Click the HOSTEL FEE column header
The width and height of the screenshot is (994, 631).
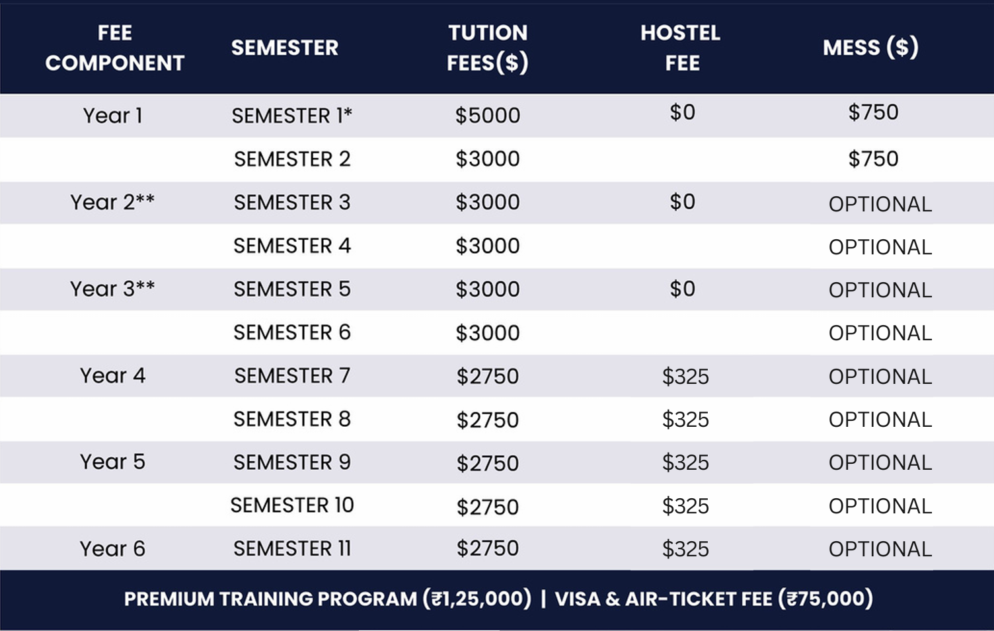[681, 48]
